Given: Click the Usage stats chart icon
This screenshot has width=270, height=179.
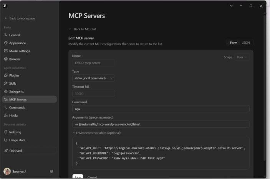Looking at the screenshot, I should click(6, 140).
